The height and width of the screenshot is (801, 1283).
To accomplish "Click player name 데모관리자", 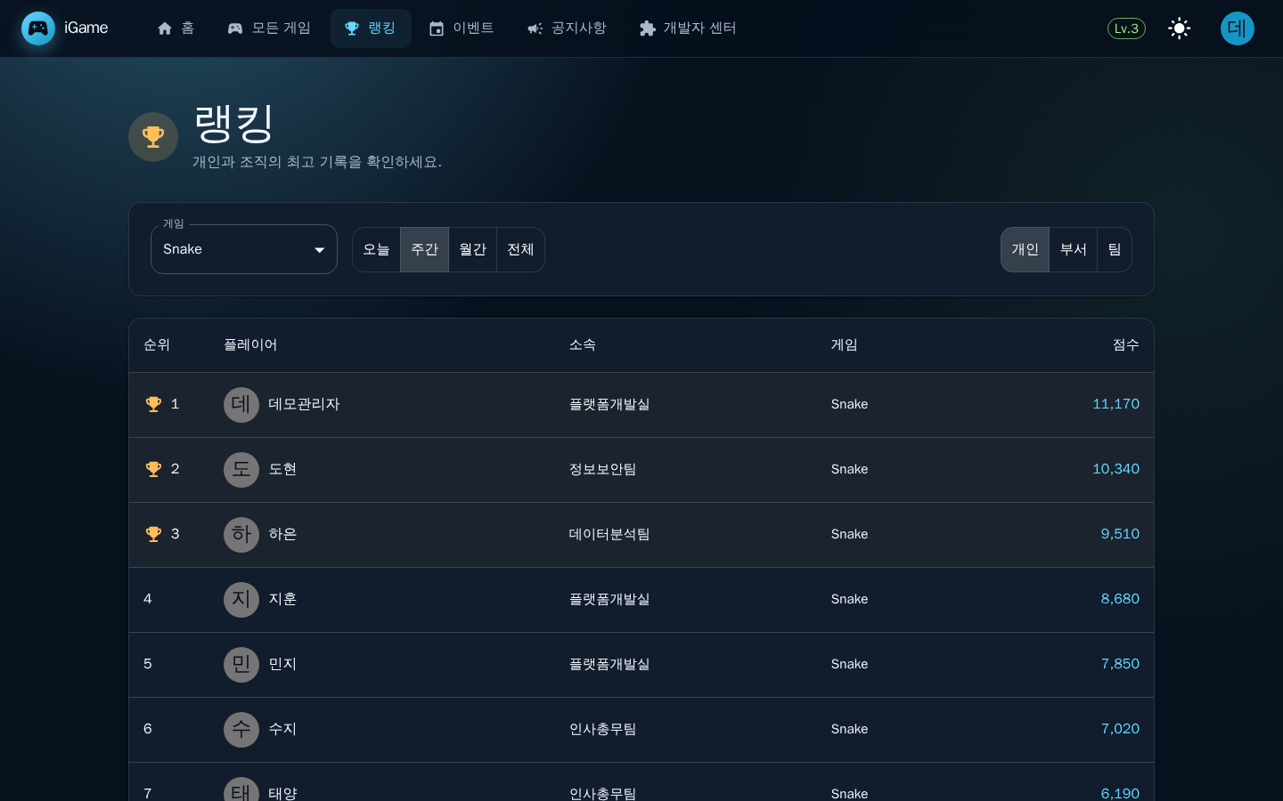I will (304, 404).
